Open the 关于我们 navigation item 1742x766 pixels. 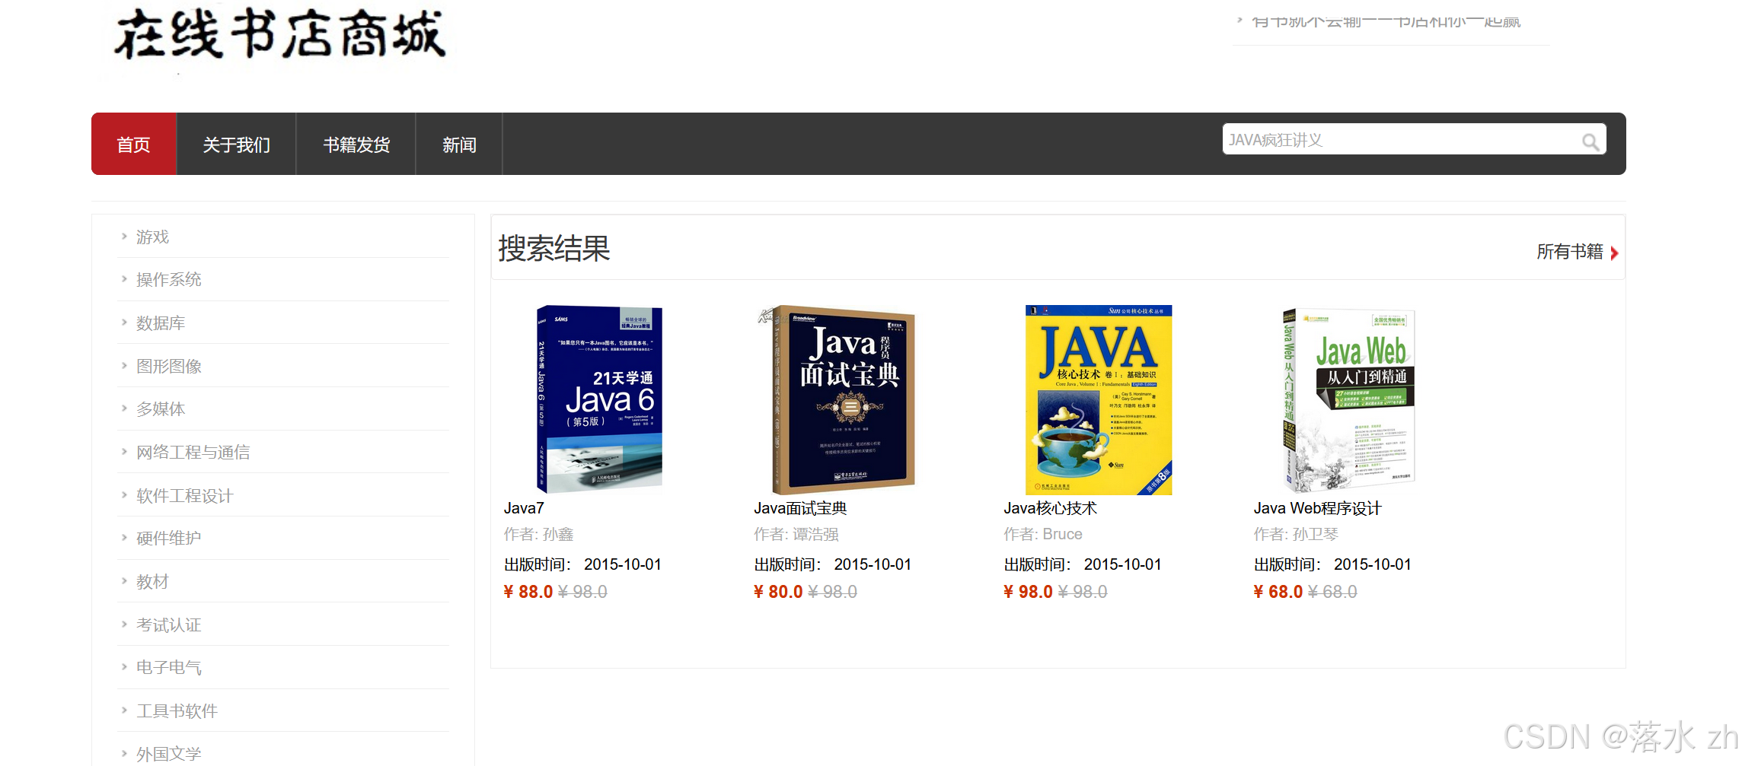[x=237, y=145]
